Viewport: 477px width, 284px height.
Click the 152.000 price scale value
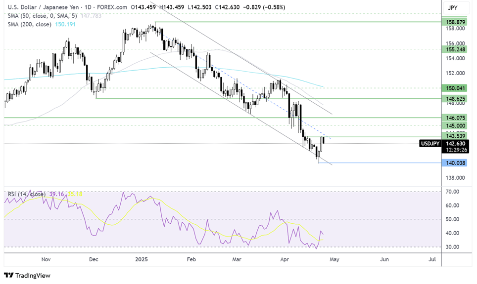pos(455,73)
